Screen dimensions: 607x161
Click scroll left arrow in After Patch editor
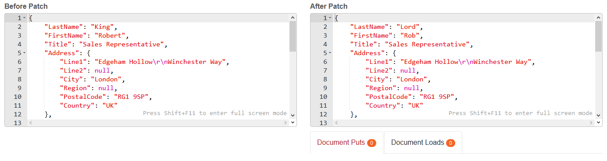coord(336,123)
